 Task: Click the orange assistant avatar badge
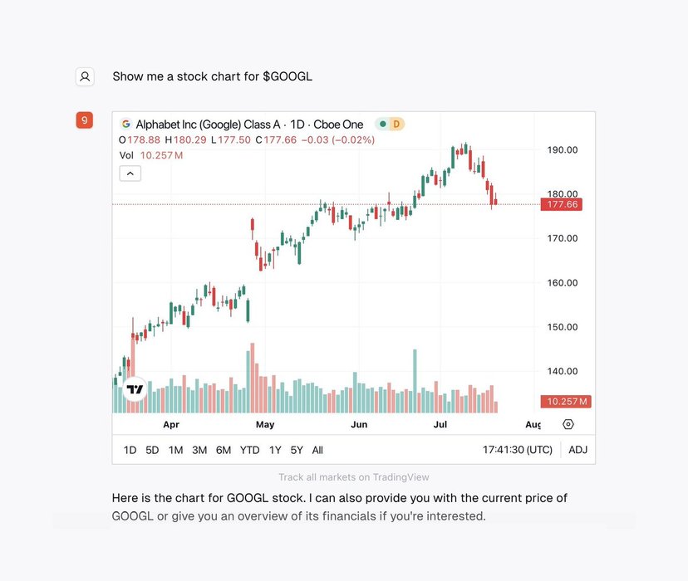(84, 120)
